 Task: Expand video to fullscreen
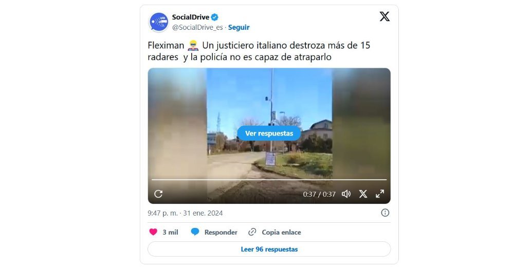(380, 194)
